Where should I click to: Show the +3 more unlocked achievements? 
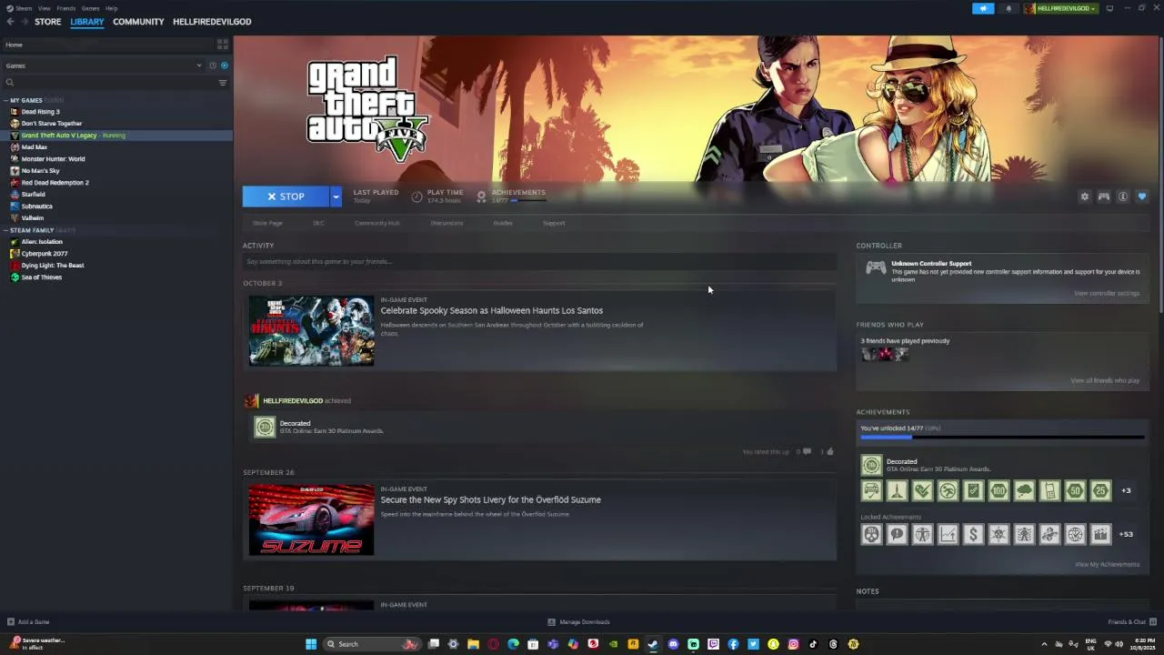point(1126,491)
